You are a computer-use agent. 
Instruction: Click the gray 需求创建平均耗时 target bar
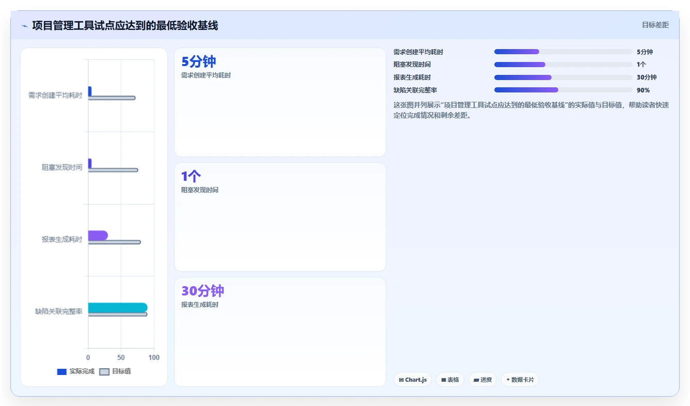(112, 98)
